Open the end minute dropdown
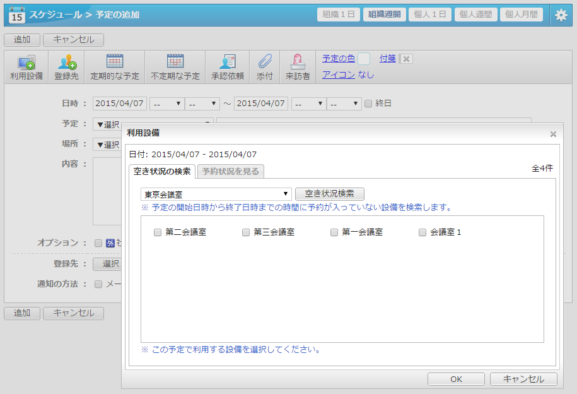577x394 pixels. pos(344,104)
